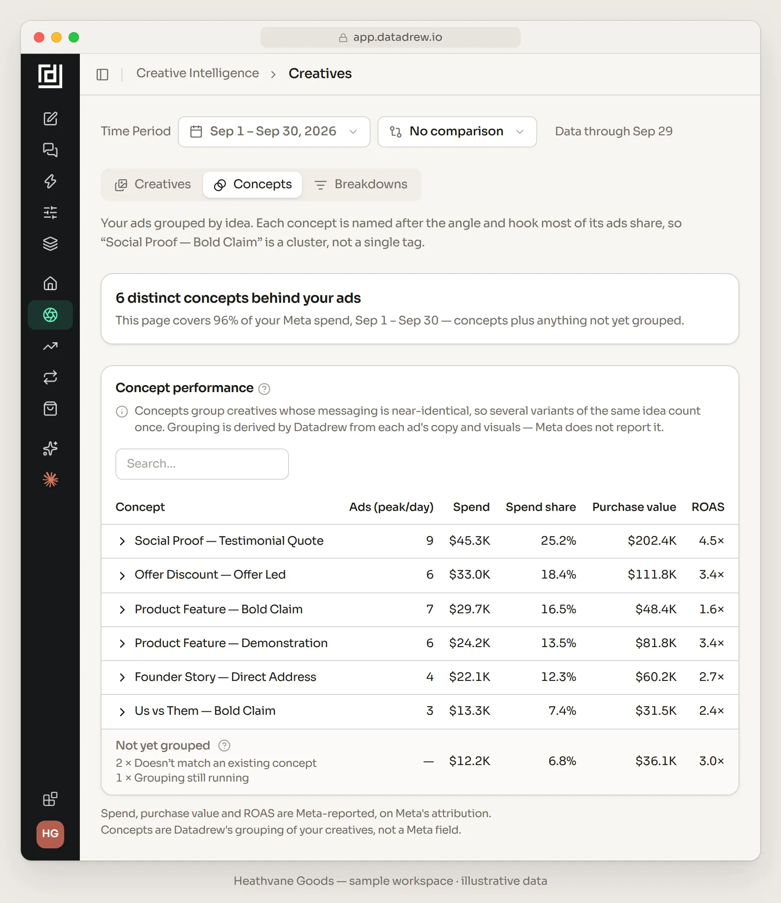Screen dimensions: 781x903
Task: Click the repeat arrows sidebar icon
Action: point(50,377)
